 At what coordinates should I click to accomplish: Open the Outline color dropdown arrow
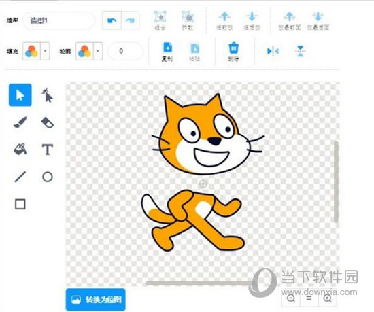tap(98, 51)
